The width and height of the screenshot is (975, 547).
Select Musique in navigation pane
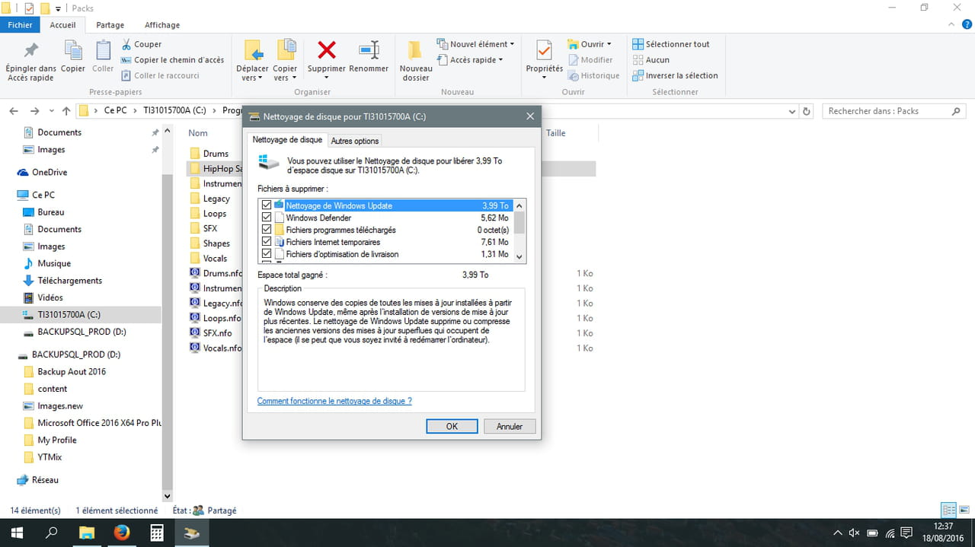(x=54, y=263)
